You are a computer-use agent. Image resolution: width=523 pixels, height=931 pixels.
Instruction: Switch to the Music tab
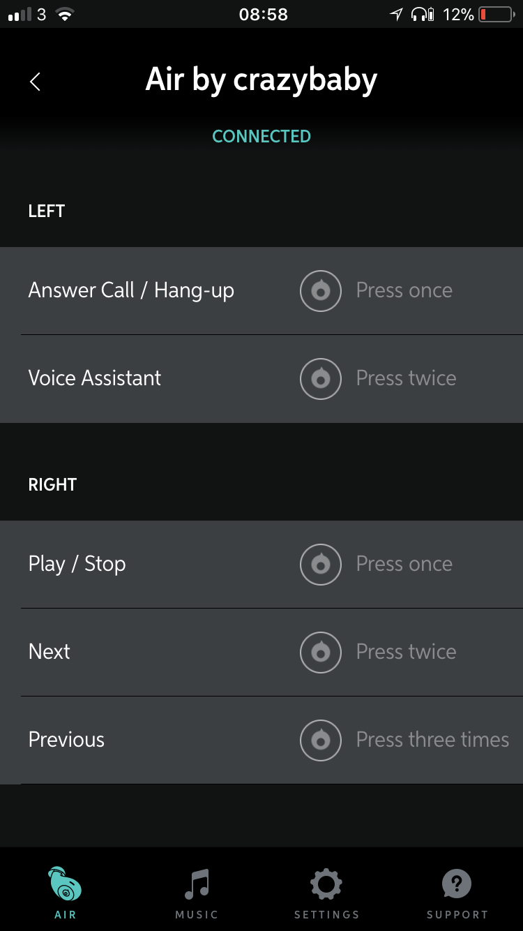[197, 892]
